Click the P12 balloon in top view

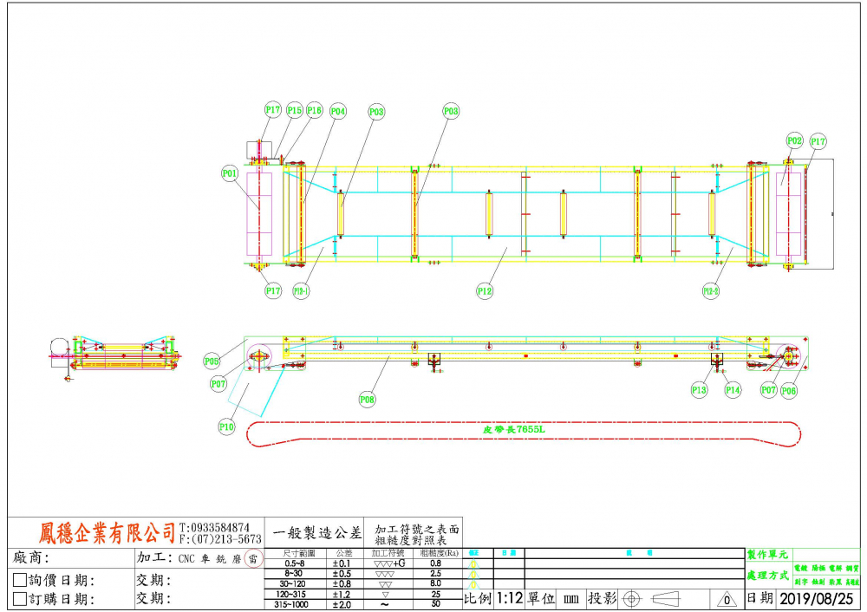[484, 291]
